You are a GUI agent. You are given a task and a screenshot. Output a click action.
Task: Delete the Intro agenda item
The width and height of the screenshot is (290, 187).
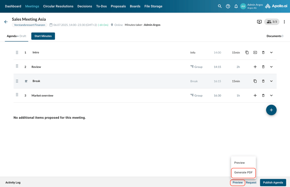pyautogui.click(x=263, y=53)
